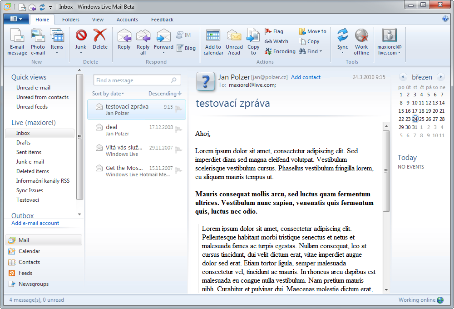Select day 24 in calendar
This screenshot has height=309, width=454.
[x=415, y=119]
